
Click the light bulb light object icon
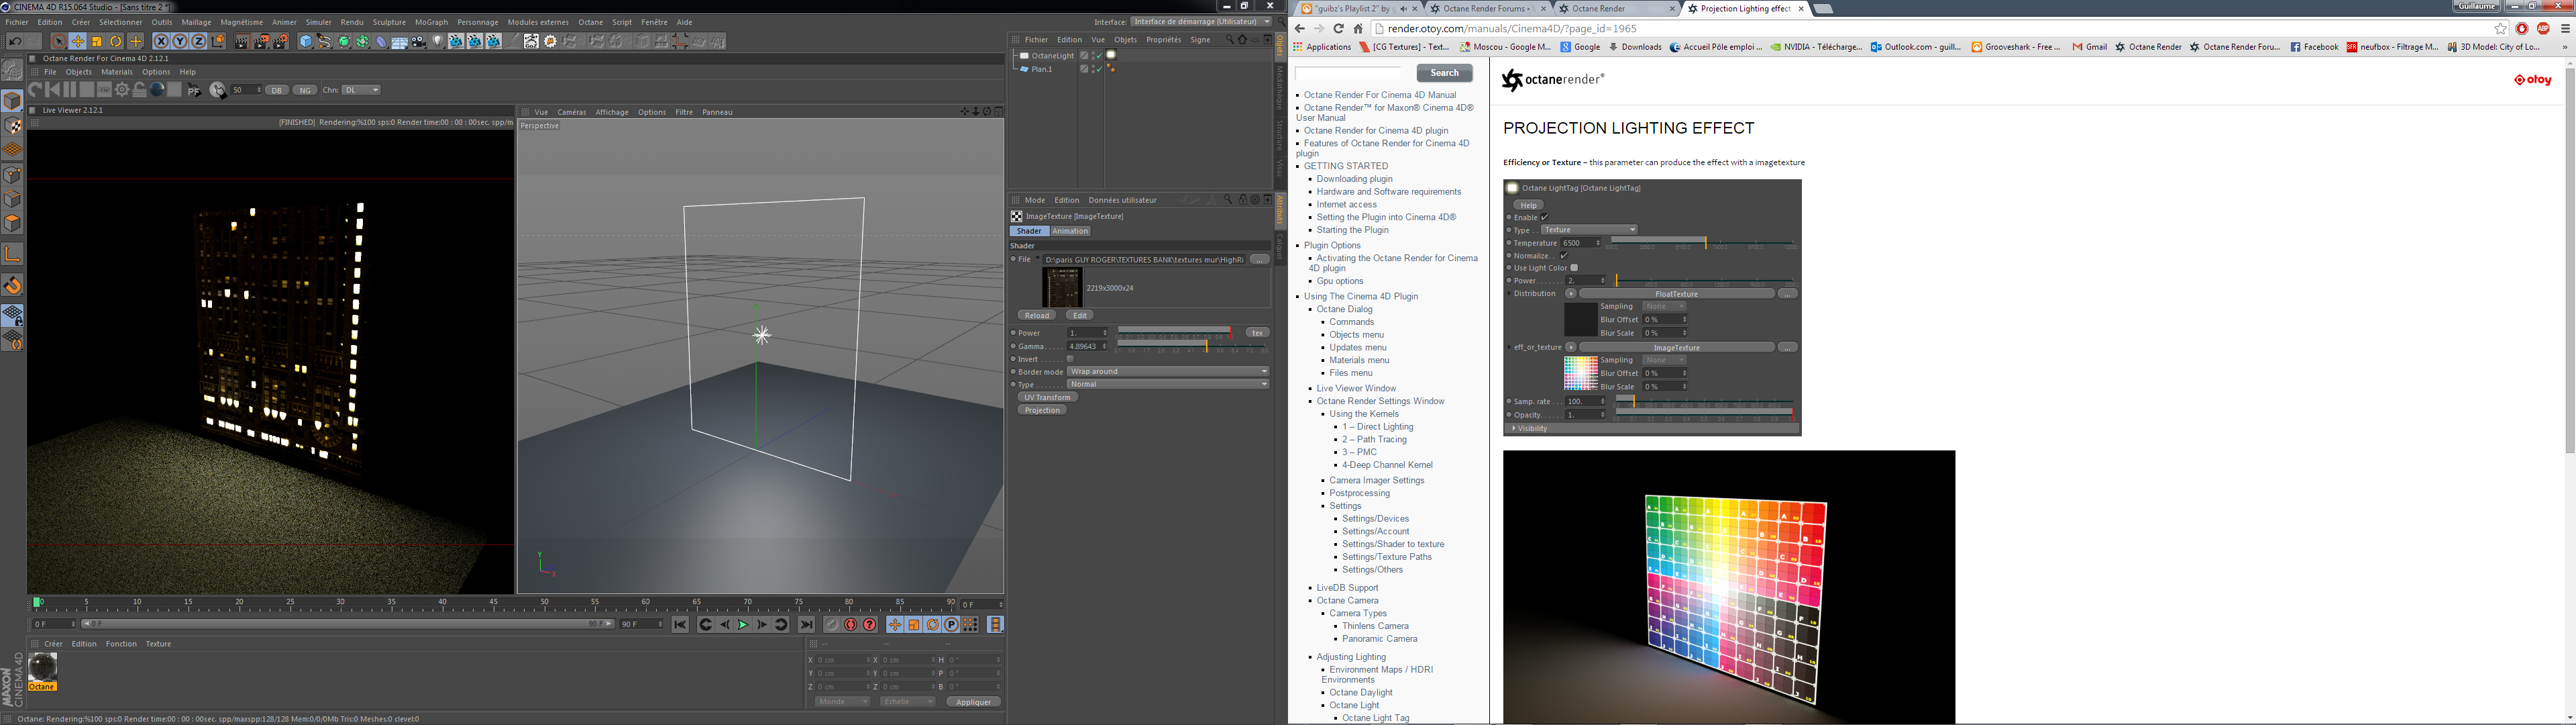(437, 42)
